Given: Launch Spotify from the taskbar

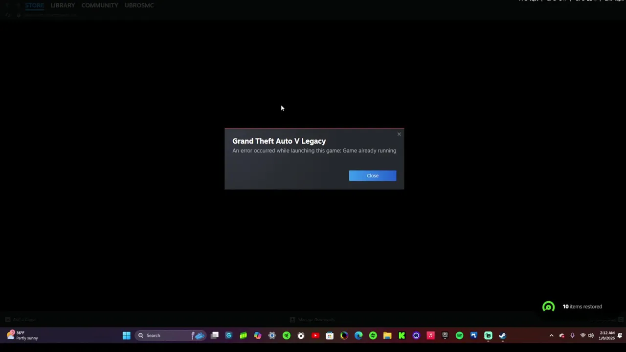Looking at the screenshot, I should coord(459,335).
